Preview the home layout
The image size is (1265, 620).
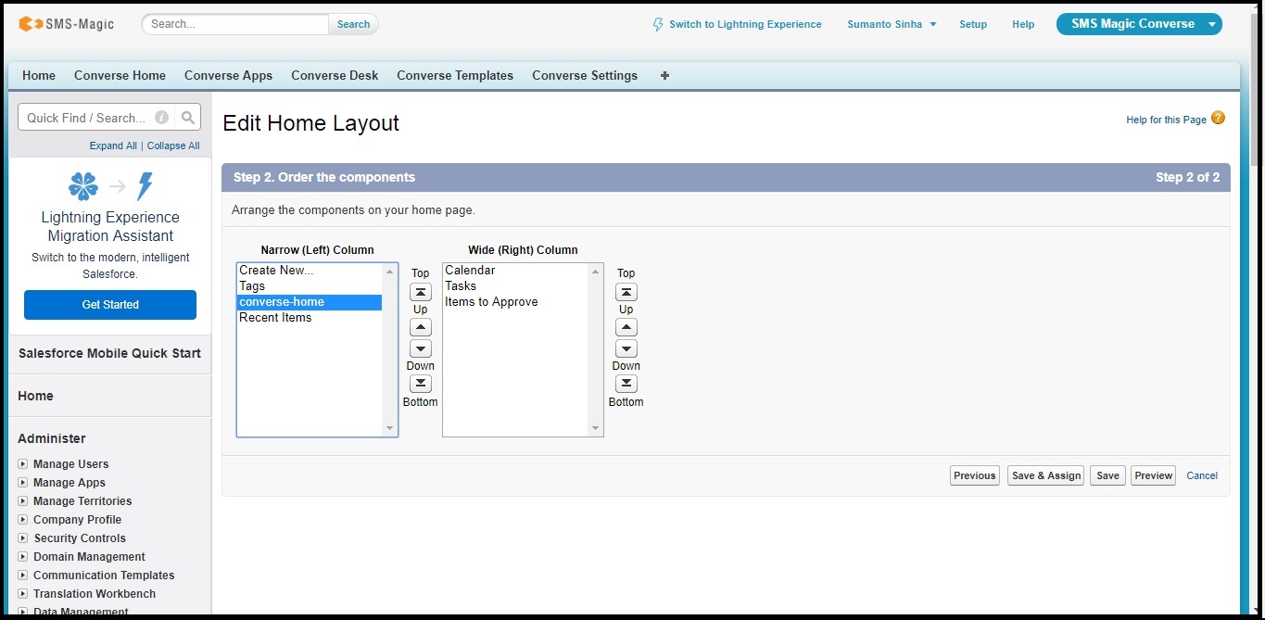click(x=1153, y=475)
